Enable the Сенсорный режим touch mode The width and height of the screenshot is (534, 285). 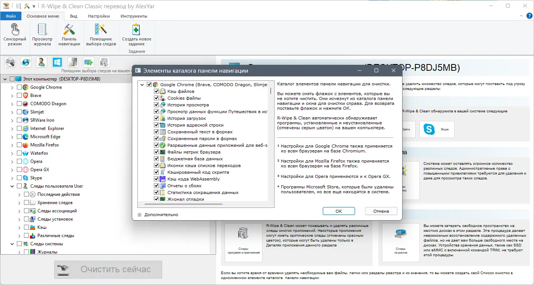pos(15,35)
